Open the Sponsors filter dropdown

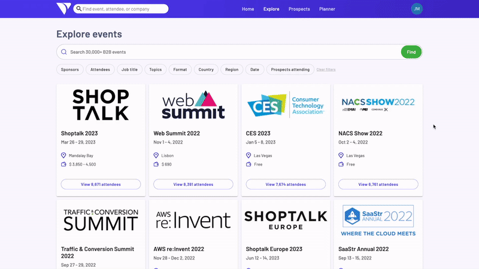(70, 69)
